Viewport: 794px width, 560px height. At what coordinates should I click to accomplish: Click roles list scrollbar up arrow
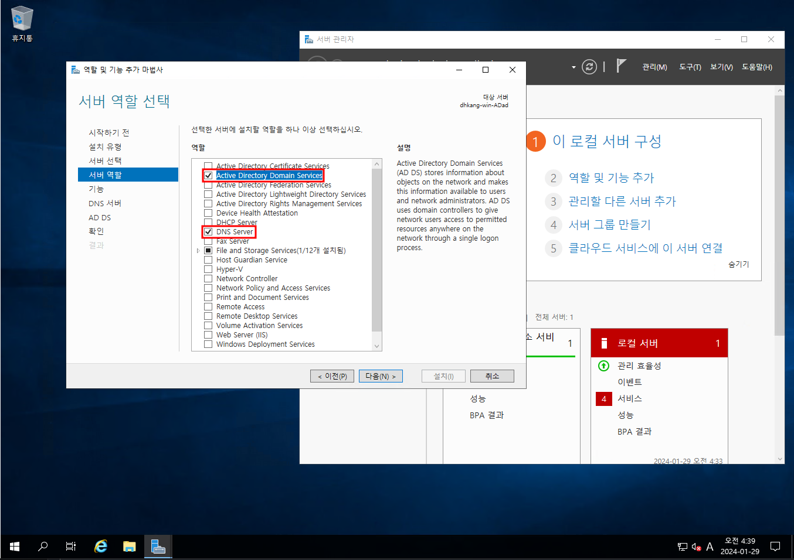376,163
